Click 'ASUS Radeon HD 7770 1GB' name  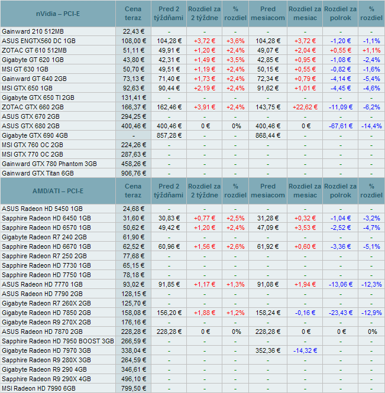(x=42, y=284)
